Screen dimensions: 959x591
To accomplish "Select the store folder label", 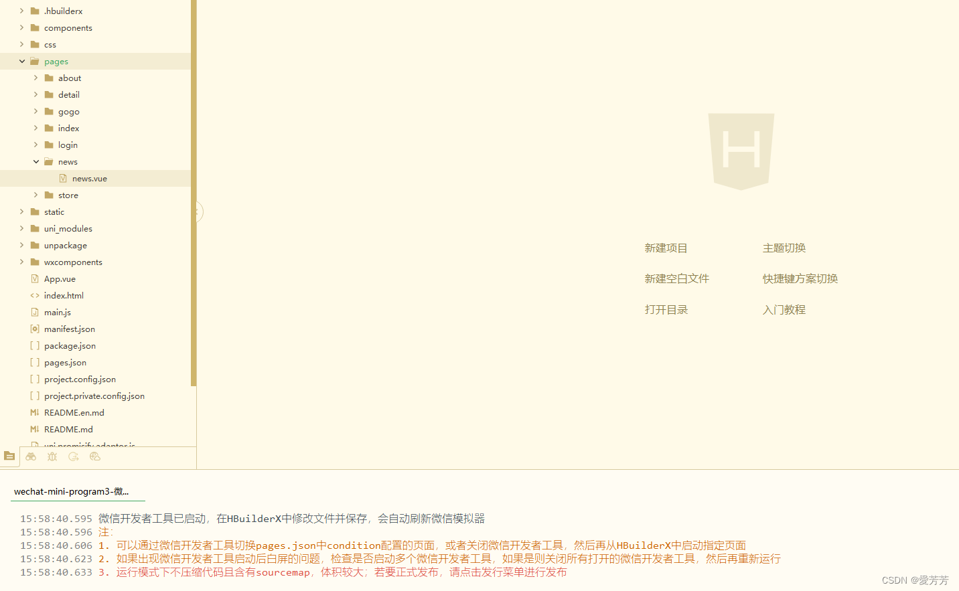I will click(68, 195).
